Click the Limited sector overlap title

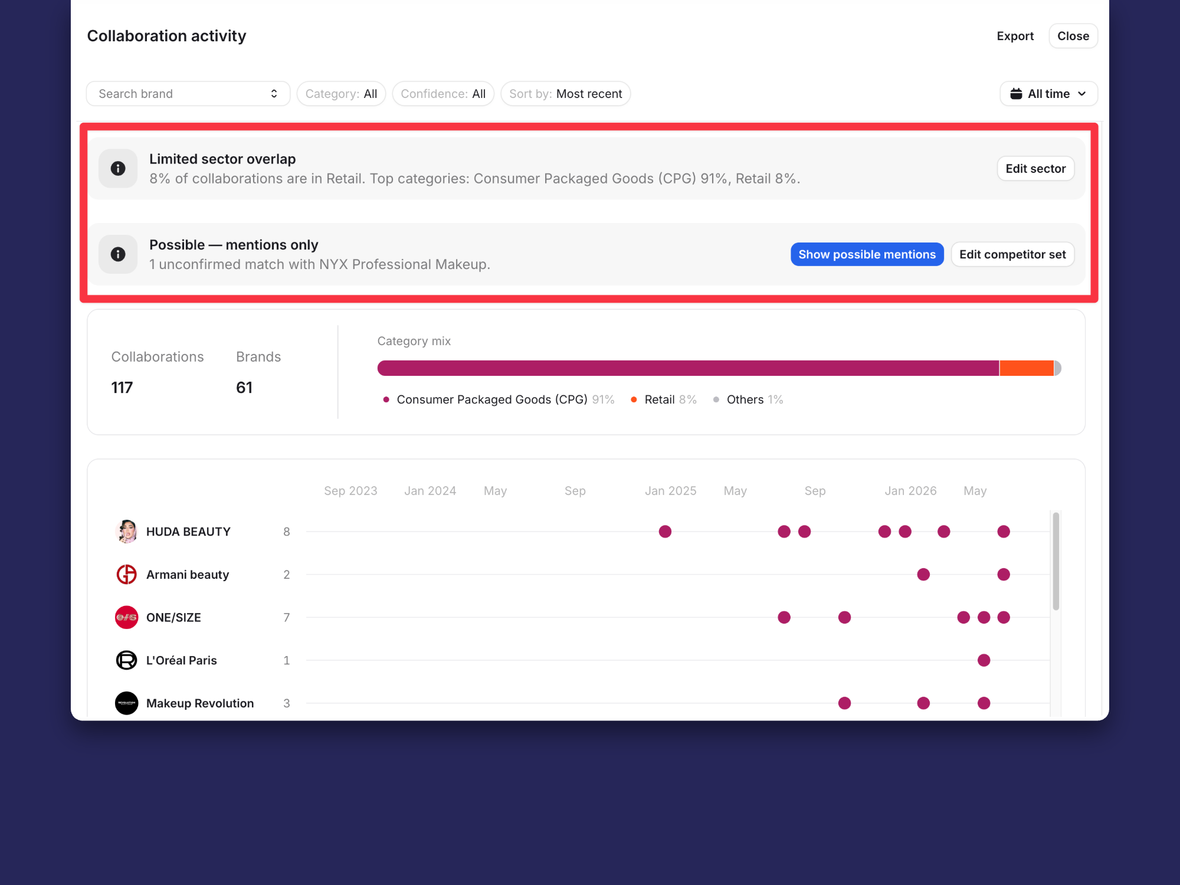(x=222, y=159)
